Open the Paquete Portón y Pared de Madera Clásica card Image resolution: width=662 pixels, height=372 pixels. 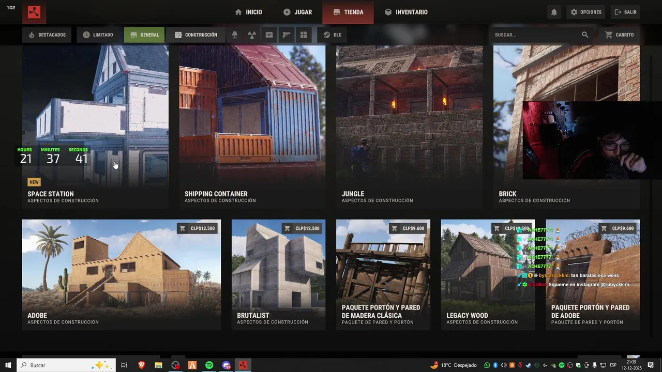(383, 275)
